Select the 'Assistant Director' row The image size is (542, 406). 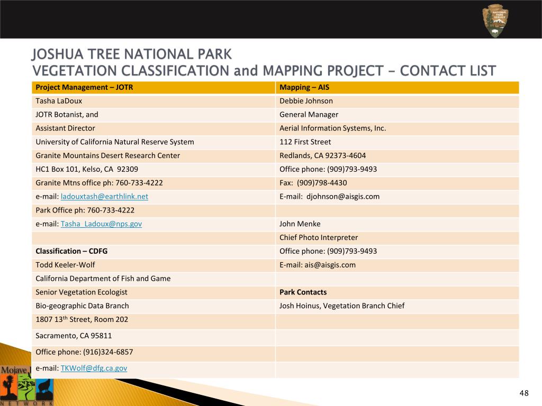[153, 128]
